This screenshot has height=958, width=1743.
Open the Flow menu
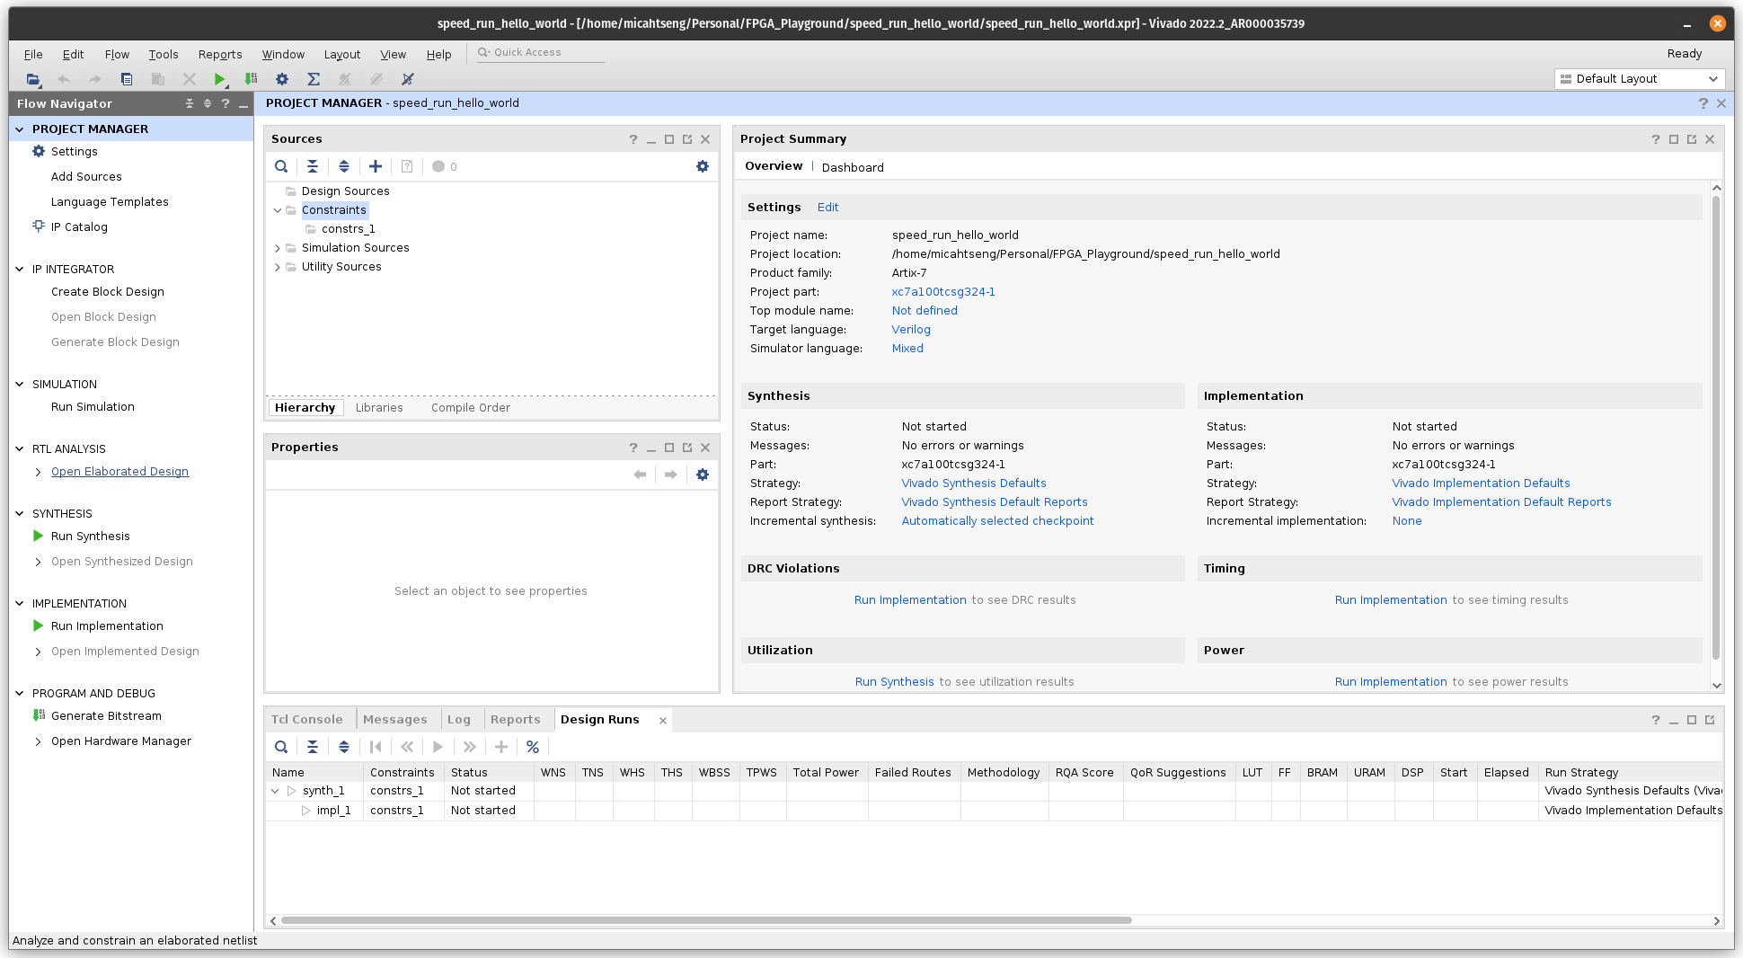(x=117, y=54)
